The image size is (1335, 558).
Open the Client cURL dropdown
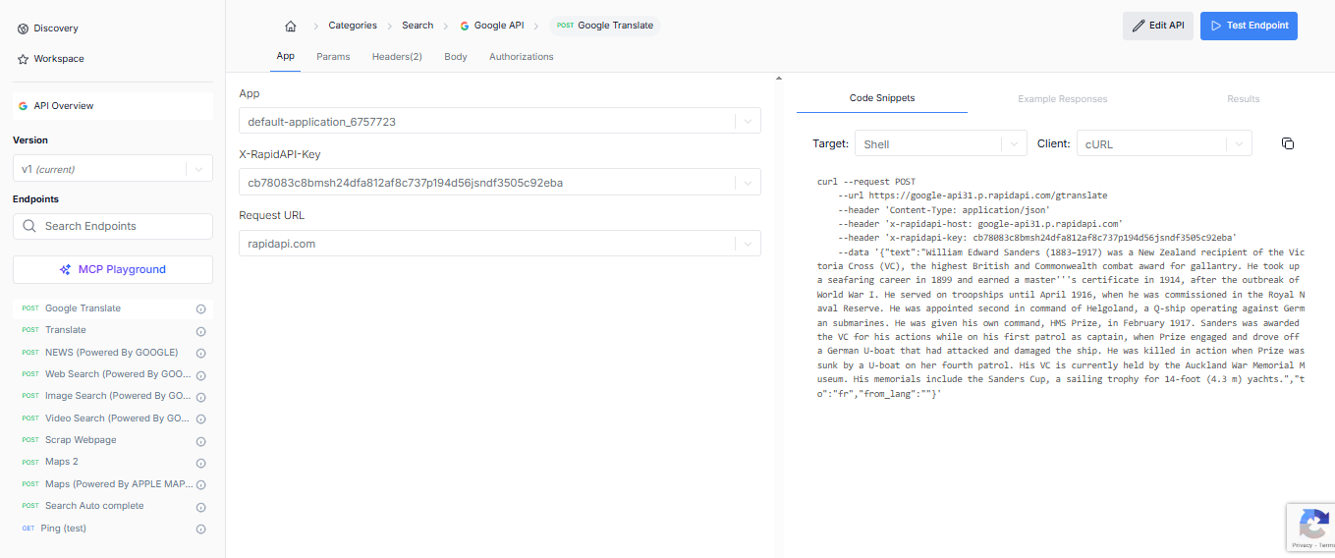point(1164,143)
